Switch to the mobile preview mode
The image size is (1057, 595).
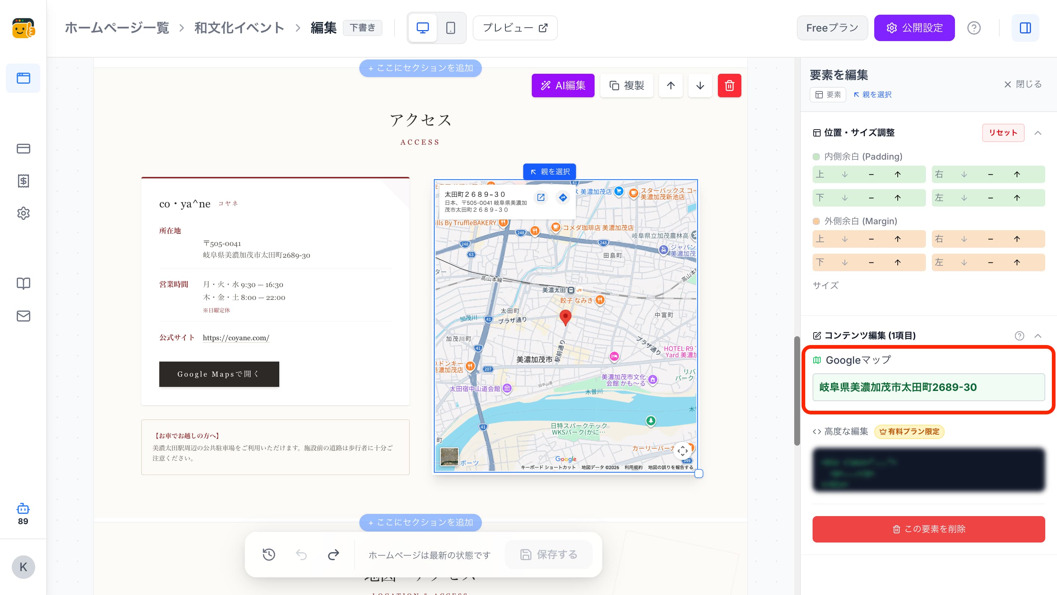[451, 28]
